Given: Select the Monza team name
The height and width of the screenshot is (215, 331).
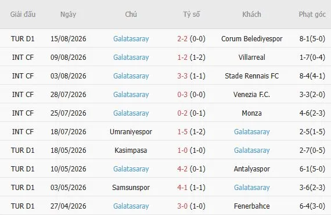Looking at the screenshot, I should (x=251, y=113).
